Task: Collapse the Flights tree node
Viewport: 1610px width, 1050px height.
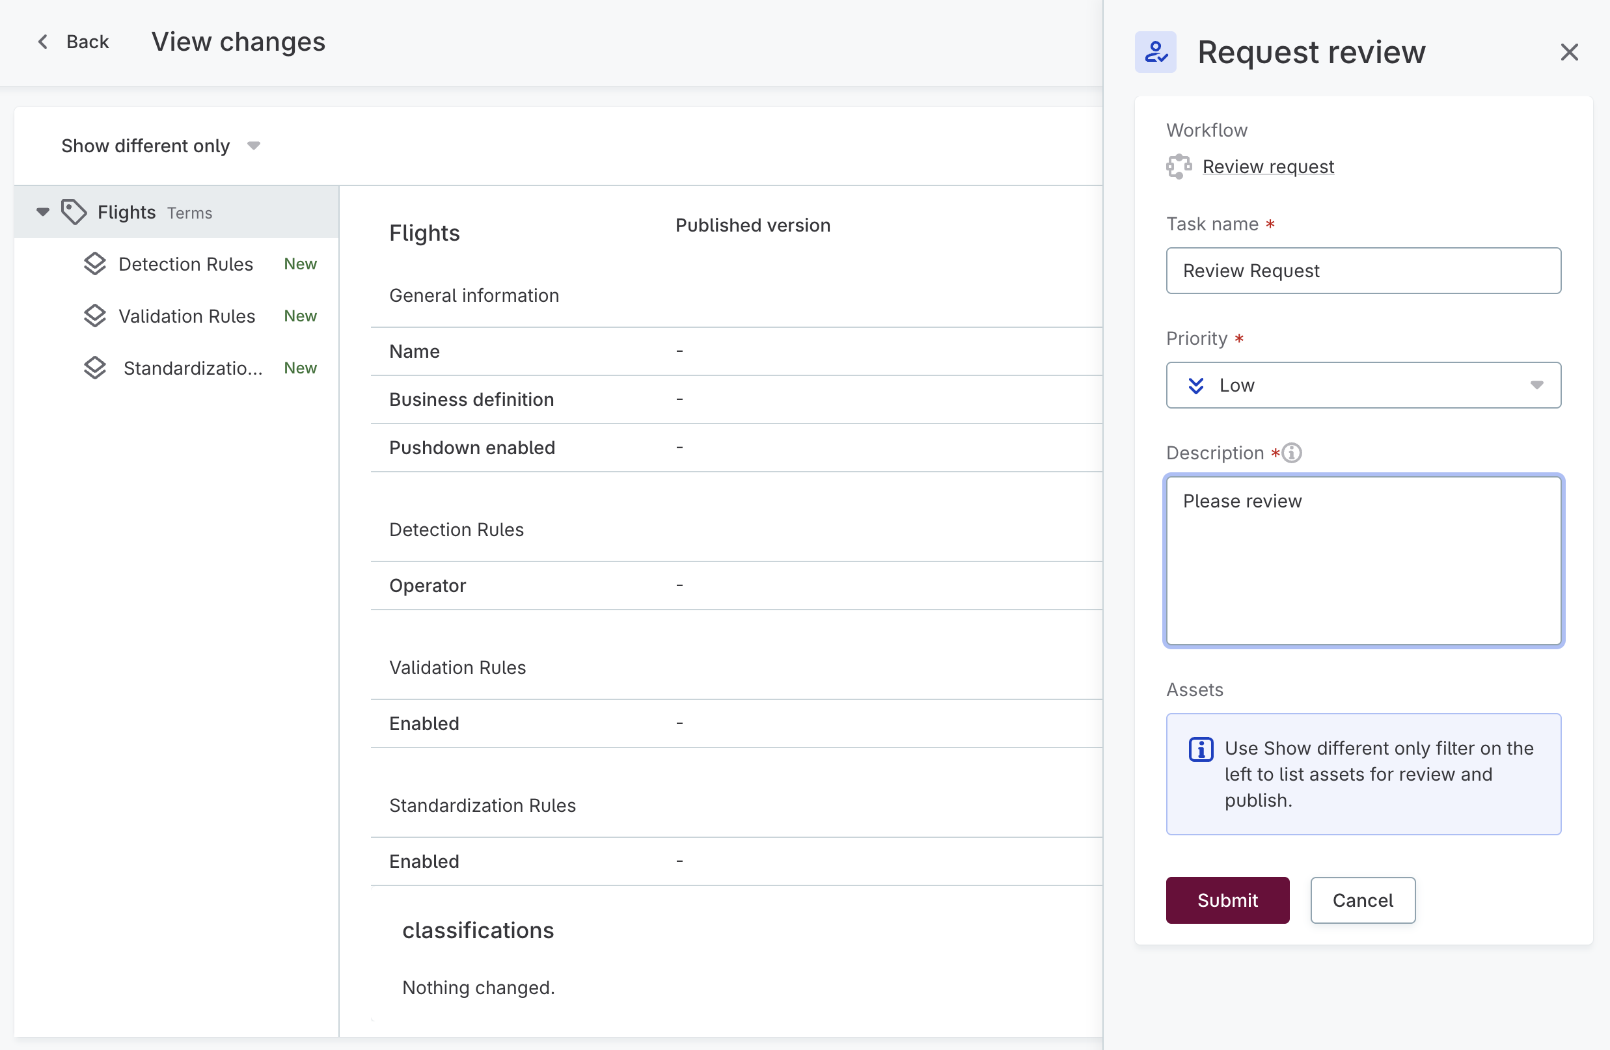Action: point(42,212)
